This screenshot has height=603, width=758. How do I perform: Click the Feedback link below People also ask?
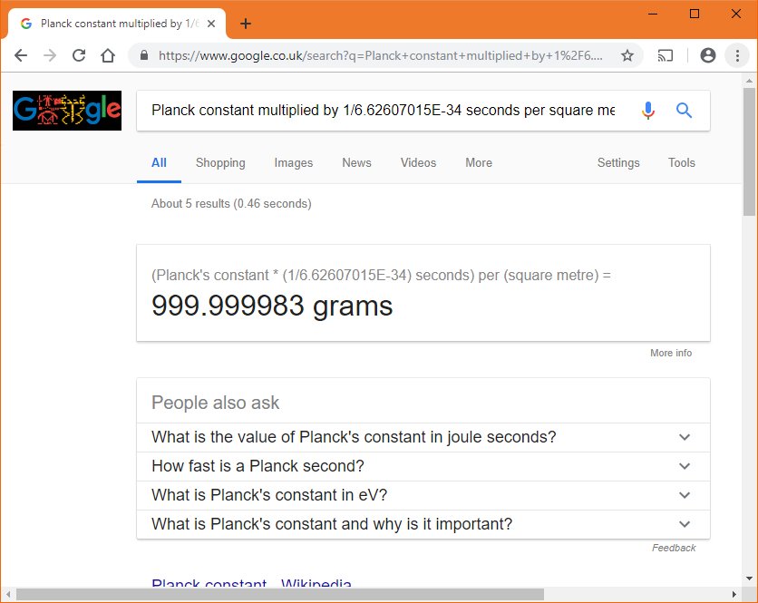pos(674,548)
